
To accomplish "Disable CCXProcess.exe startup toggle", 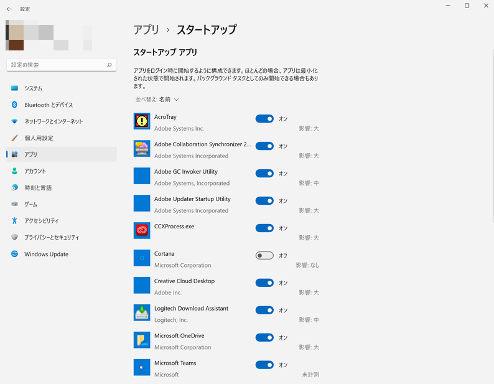I will click(x=264, y=228).
